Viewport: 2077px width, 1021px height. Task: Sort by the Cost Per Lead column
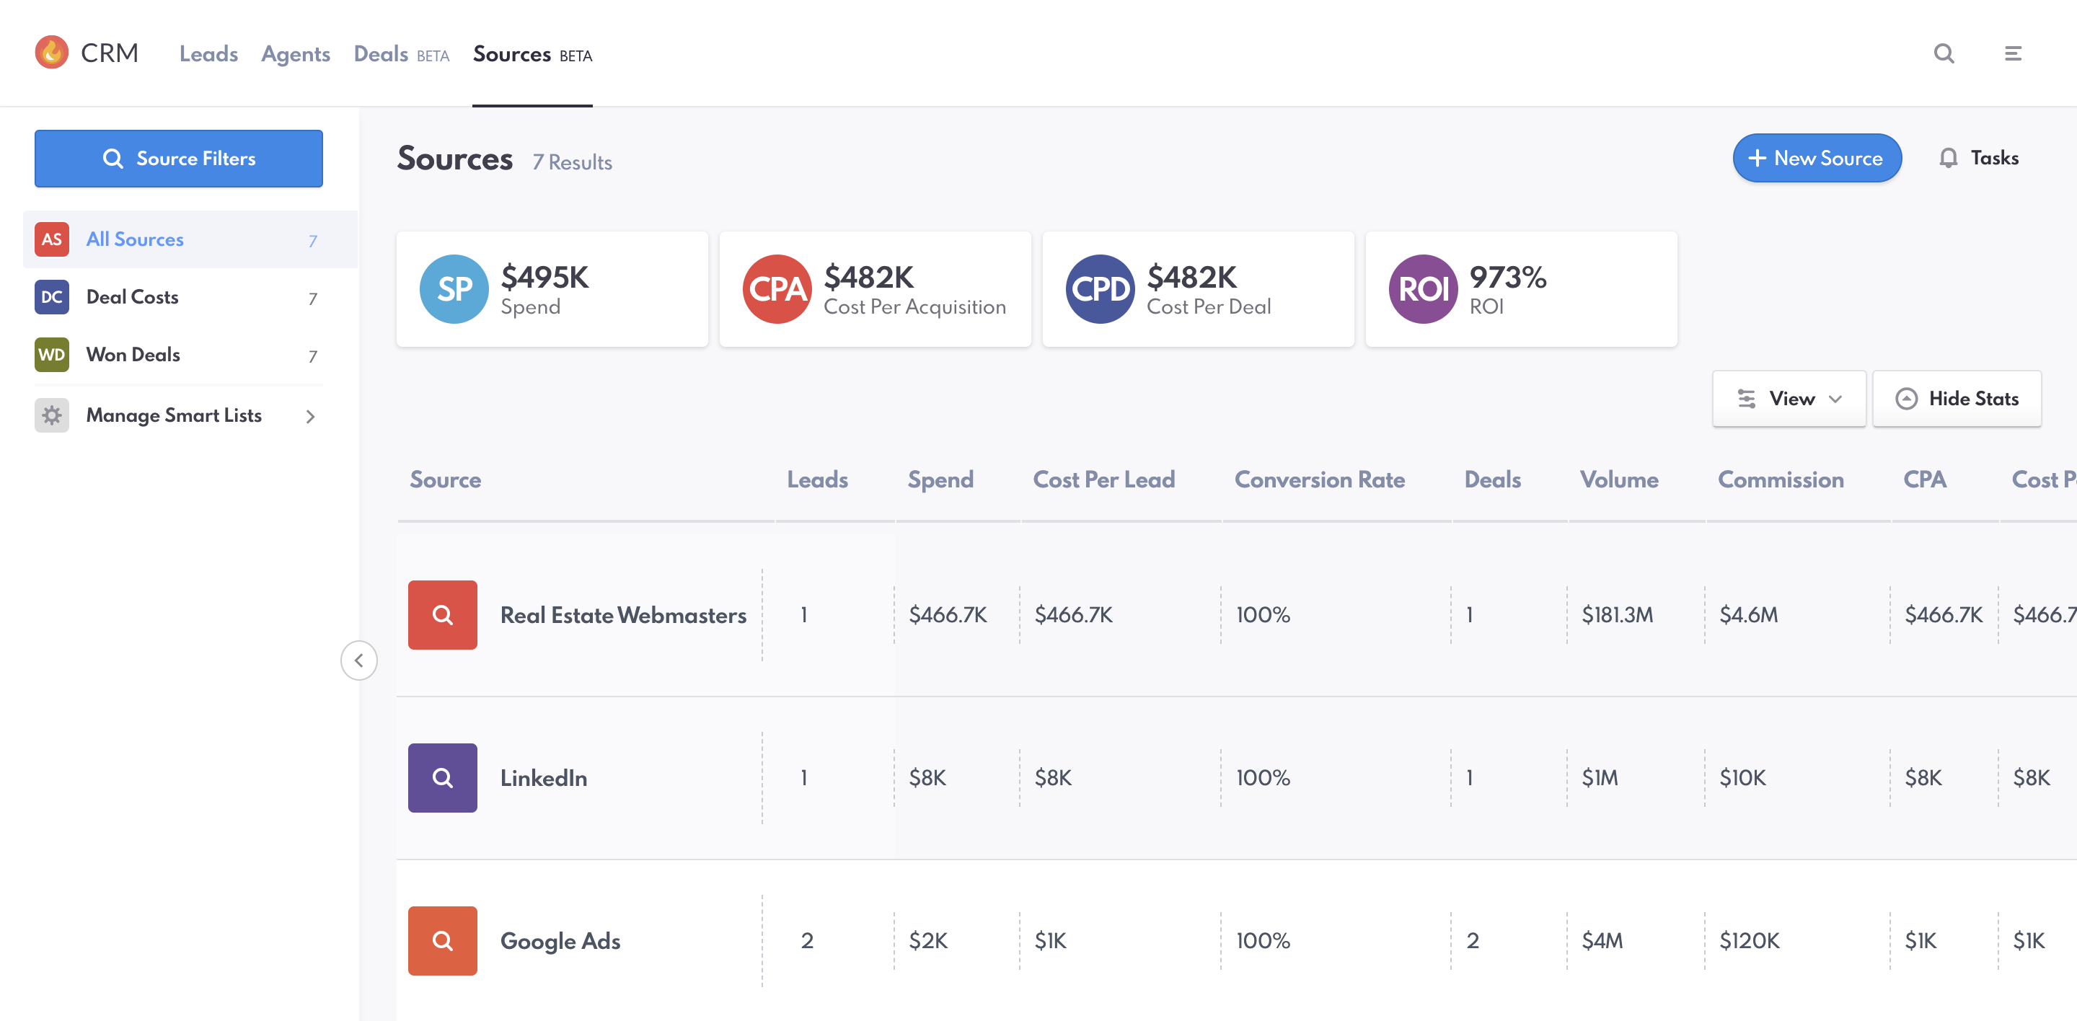(x=1104, y=479)
